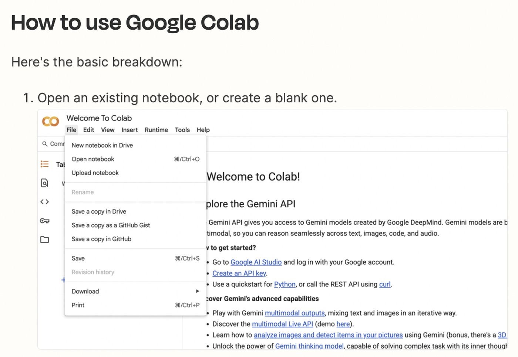
Task: Click the Secrets key icon in sidebar
Action: [44, 221]
